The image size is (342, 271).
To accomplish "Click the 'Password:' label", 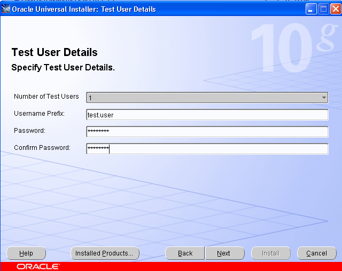I will click(x=30, y=130).
